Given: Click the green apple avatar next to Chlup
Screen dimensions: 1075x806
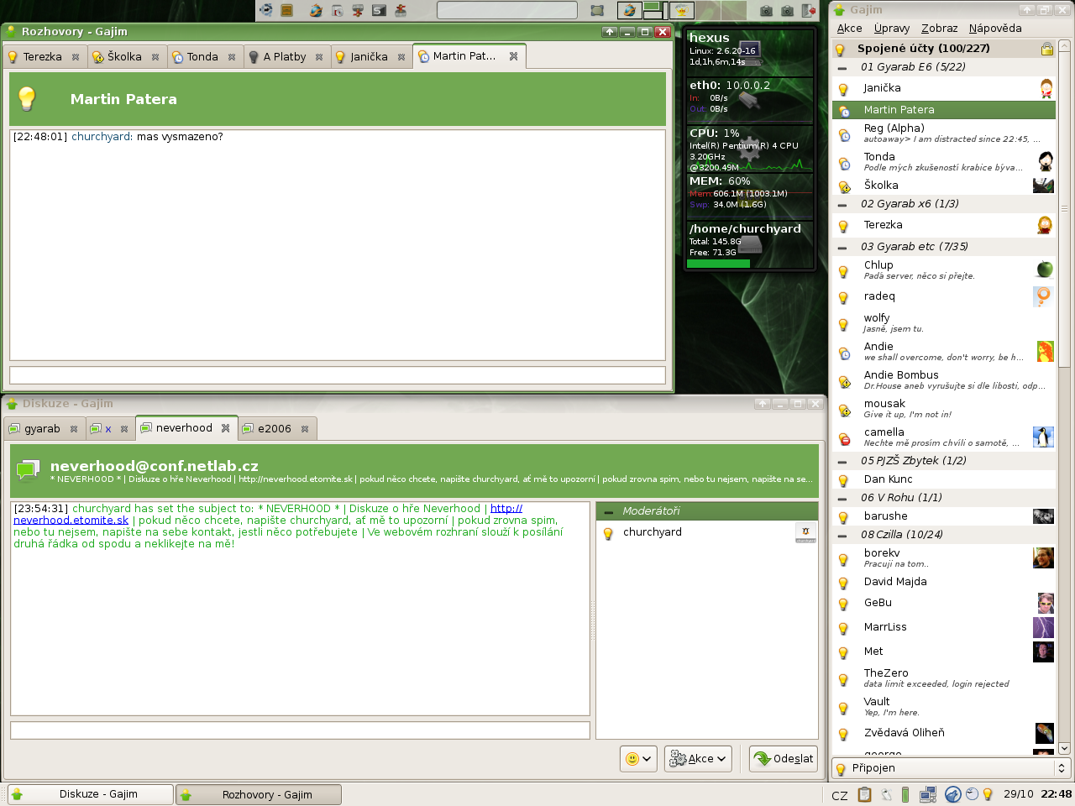Looking at the screenshot, I should point(1044,270).
